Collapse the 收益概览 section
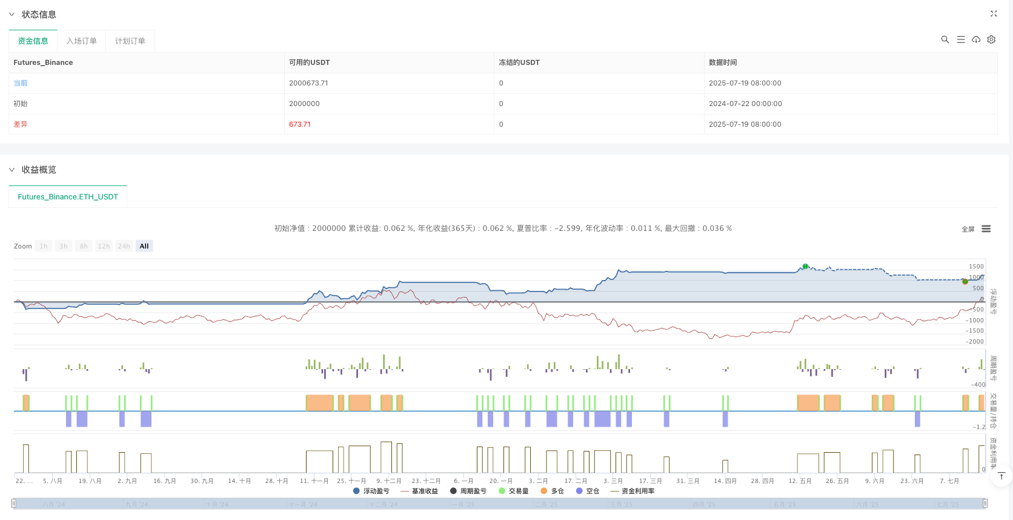 12,170
